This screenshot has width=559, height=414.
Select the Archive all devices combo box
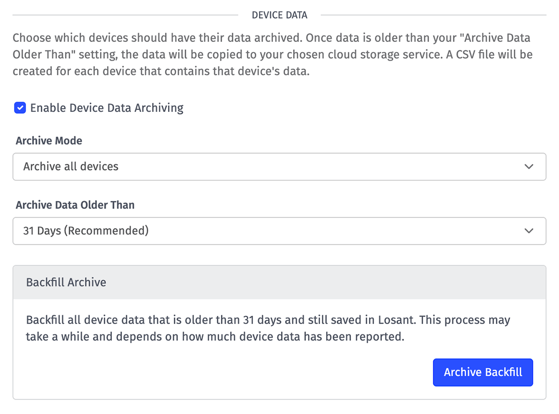point(279,166)
